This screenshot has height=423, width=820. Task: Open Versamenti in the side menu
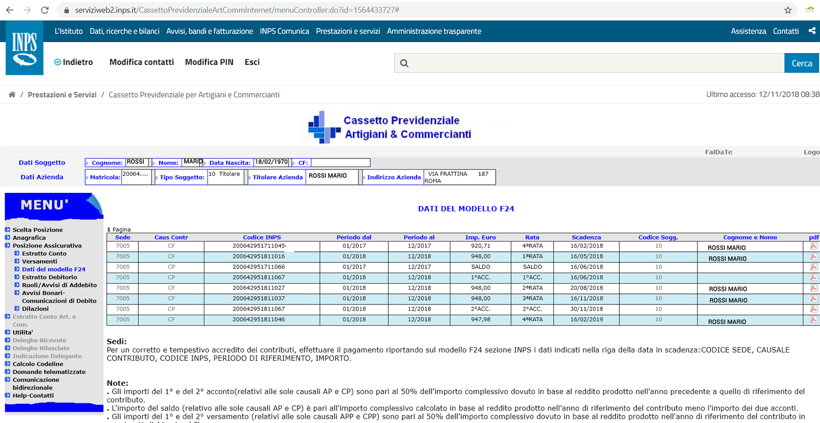[x=39, y=261]
